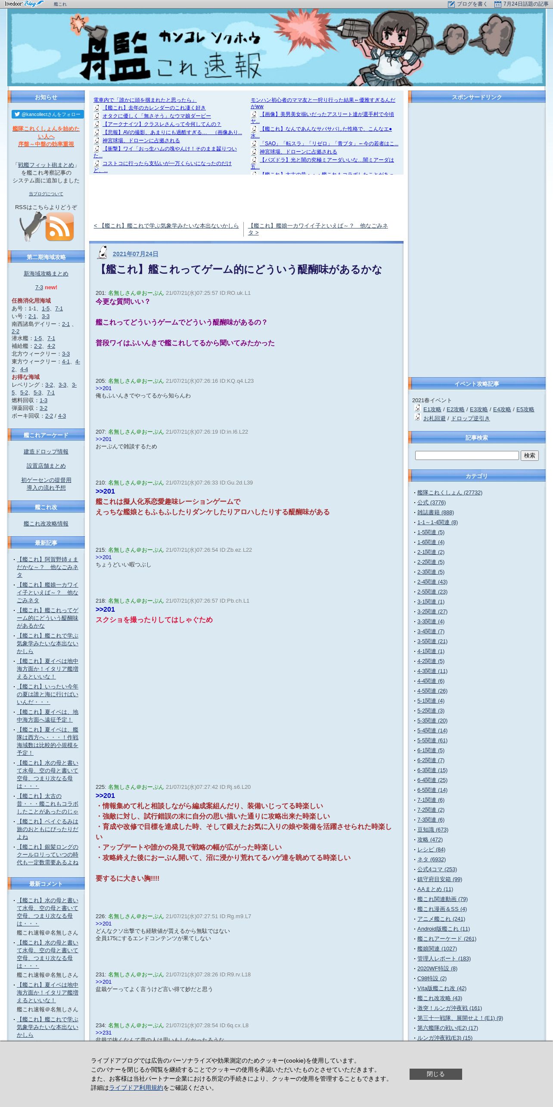Open 建造ドロップ情報 link
Image resolution: width=553 pixels, height=1107 pixels.
pos(46,452)
